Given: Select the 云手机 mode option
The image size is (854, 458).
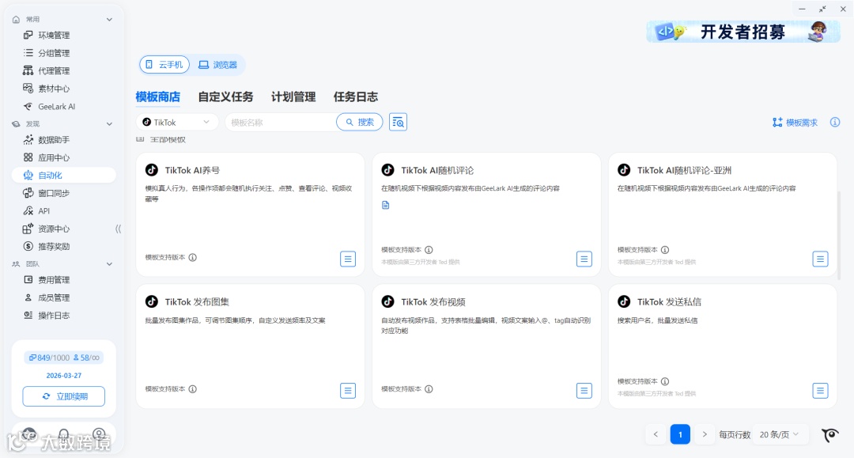Looking at the screenshot, I should (164, 65).
